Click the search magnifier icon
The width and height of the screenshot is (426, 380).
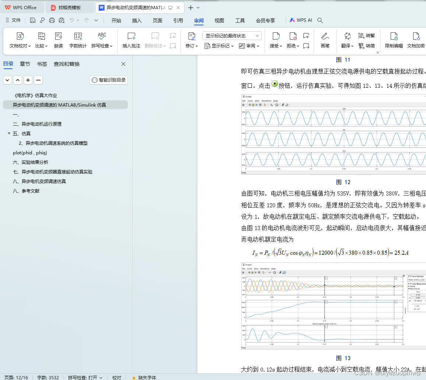320,20
